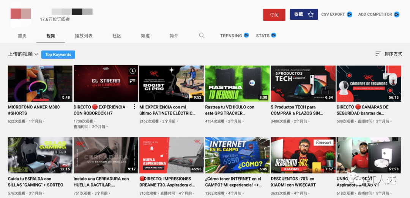This screenshot has width=410, height=198.
Task: Open the INTERNET EN EL CAMPO thumbnail
Action: coord(237,156)
